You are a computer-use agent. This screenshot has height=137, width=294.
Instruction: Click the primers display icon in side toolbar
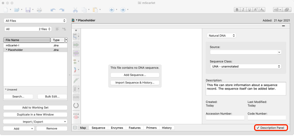point(76,54)
